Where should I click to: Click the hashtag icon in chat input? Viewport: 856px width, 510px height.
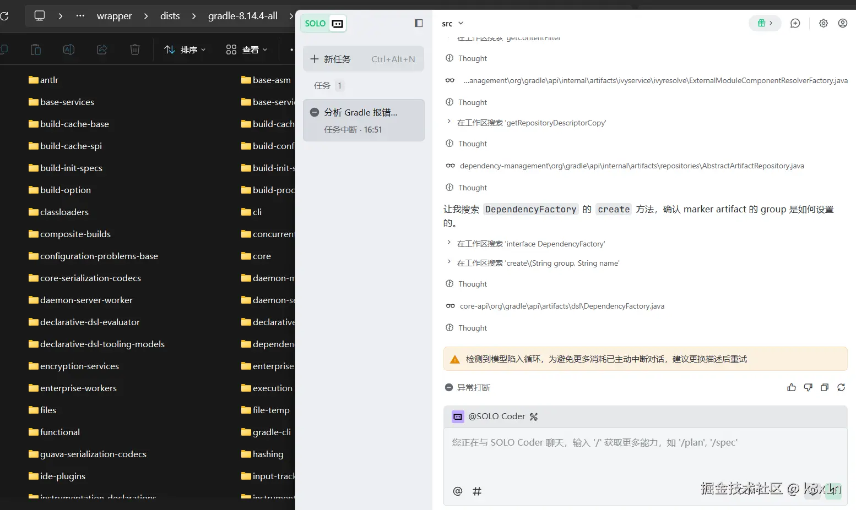point(477,491)
